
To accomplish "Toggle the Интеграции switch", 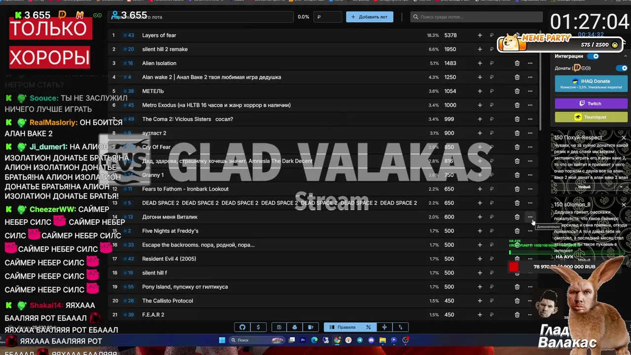I will (x=593, y=56).
